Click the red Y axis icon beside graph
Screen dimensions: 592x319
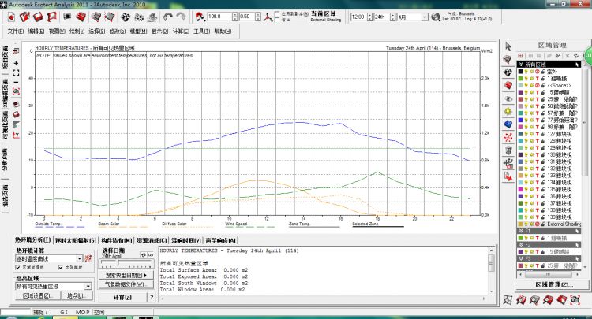pos(16,135)
